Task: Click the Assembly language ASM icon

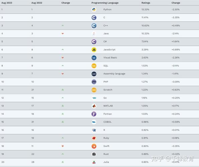Action: pyautogui.click(x=94, y=74)
